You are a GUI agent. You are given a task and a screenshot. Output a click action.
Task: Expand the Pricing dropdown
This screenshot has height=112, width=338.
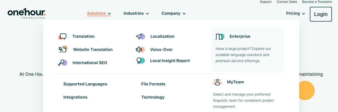coord(295,13)
